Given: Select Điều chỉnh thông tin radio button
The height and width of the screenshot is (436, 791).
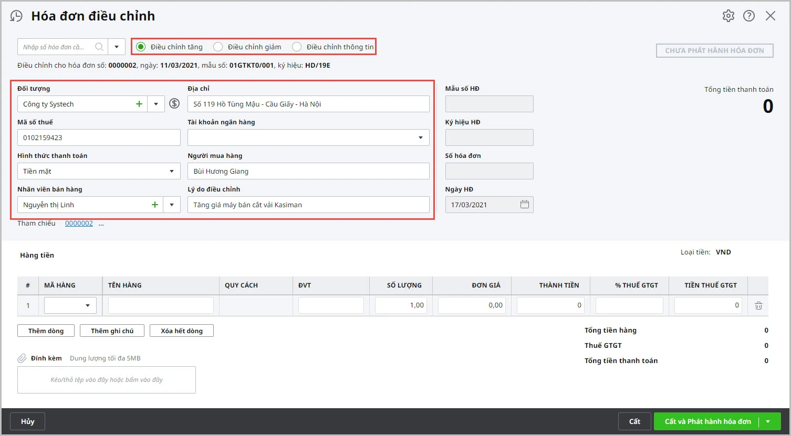Looking at the screenshot, I should (297, 47).
